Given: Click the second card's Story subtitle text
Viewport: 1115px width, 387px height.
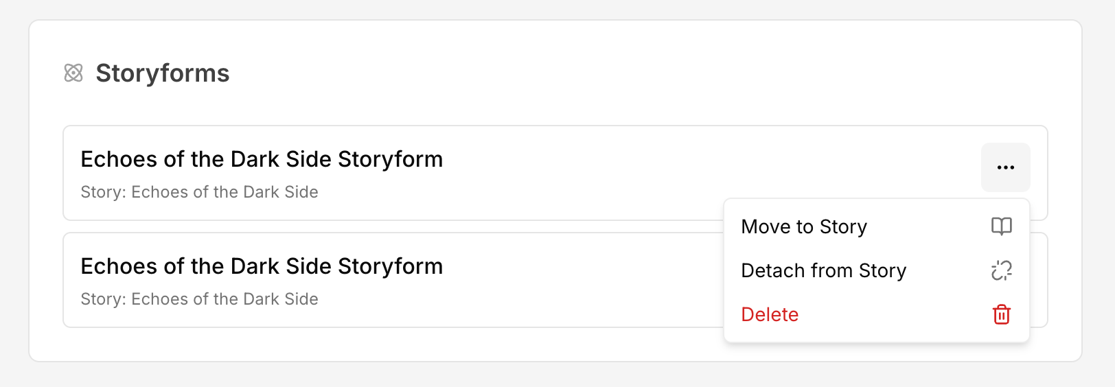Looking at the screenshot, I should tap(199, 299).
